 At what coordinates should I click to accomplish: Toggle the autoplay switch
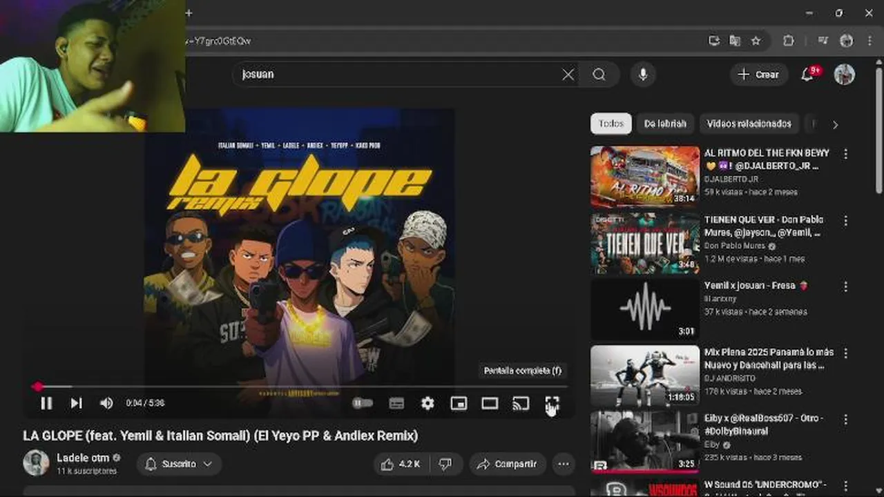coord(363,403)
